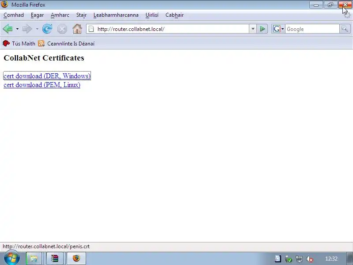Click the first tray icon beside the shield
The height and width of the screenshot is (265, 353).
278,259
